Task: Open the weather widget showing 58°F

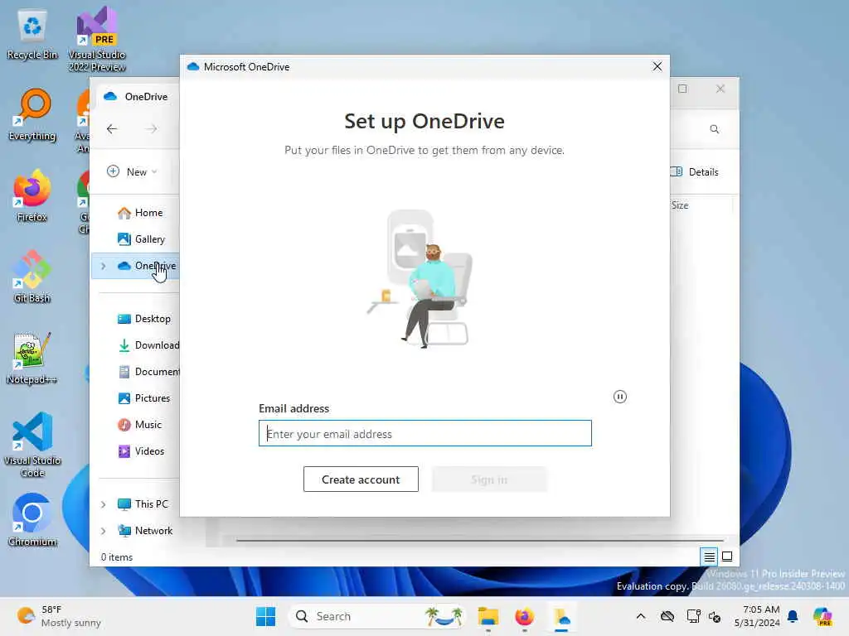Action: [x=59, y=616]
